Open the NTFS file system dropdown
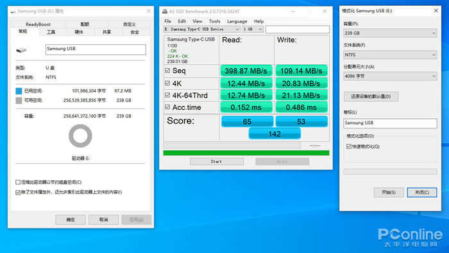449x253 pixels. tap(390, 55)
